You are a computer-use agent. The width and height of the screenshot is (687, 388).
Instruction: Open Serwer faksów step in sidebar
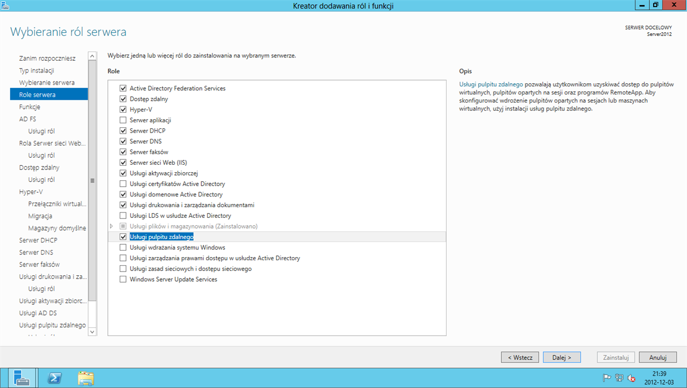point(39,265)
